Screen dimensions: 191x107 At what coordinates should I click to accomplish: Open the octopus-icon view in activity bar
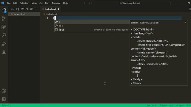[x=4, y=52]
